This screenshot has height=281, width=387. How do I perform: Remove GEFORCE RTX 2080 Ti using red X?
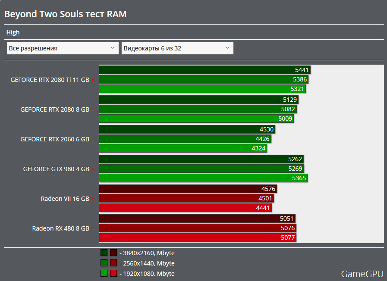pyautogui.click(x=93, y=80)
